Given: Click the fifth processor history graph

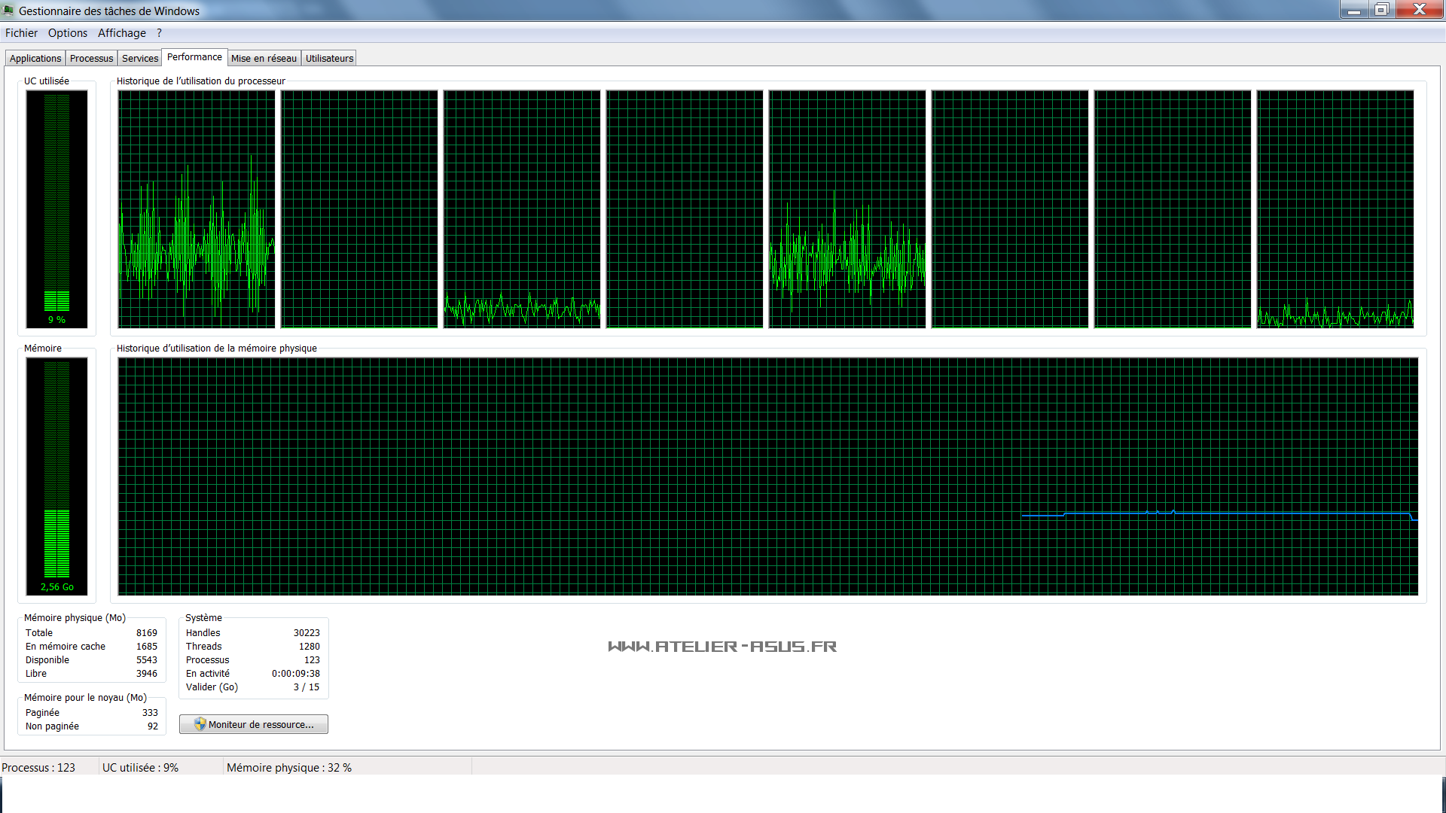Looking at the screenshot, I should click(x=847, y=209).
